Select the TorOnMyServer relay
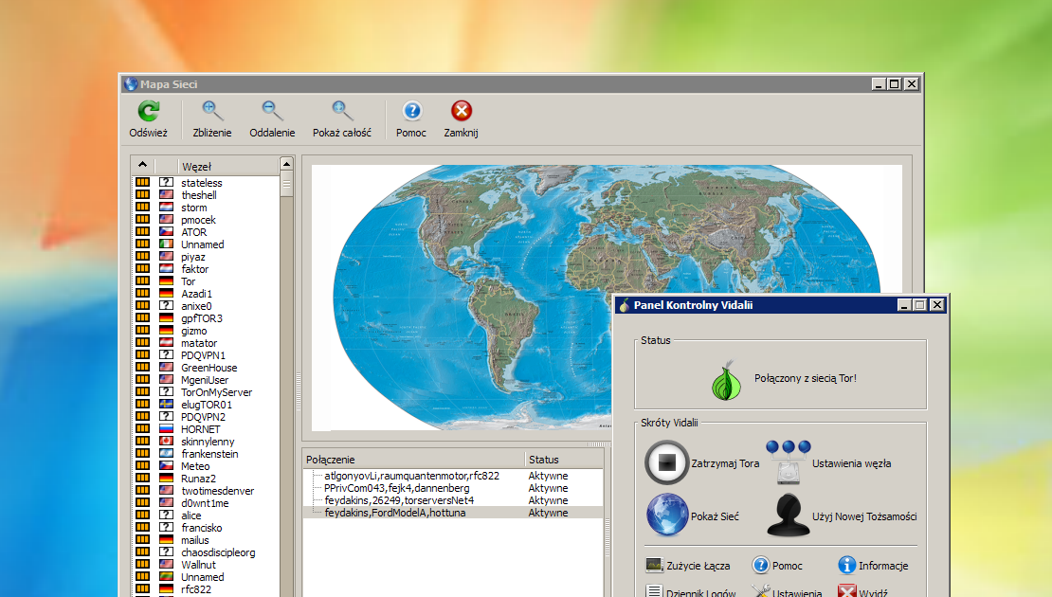This screenshot has height=597, width=1052. (x=216, y=392)
